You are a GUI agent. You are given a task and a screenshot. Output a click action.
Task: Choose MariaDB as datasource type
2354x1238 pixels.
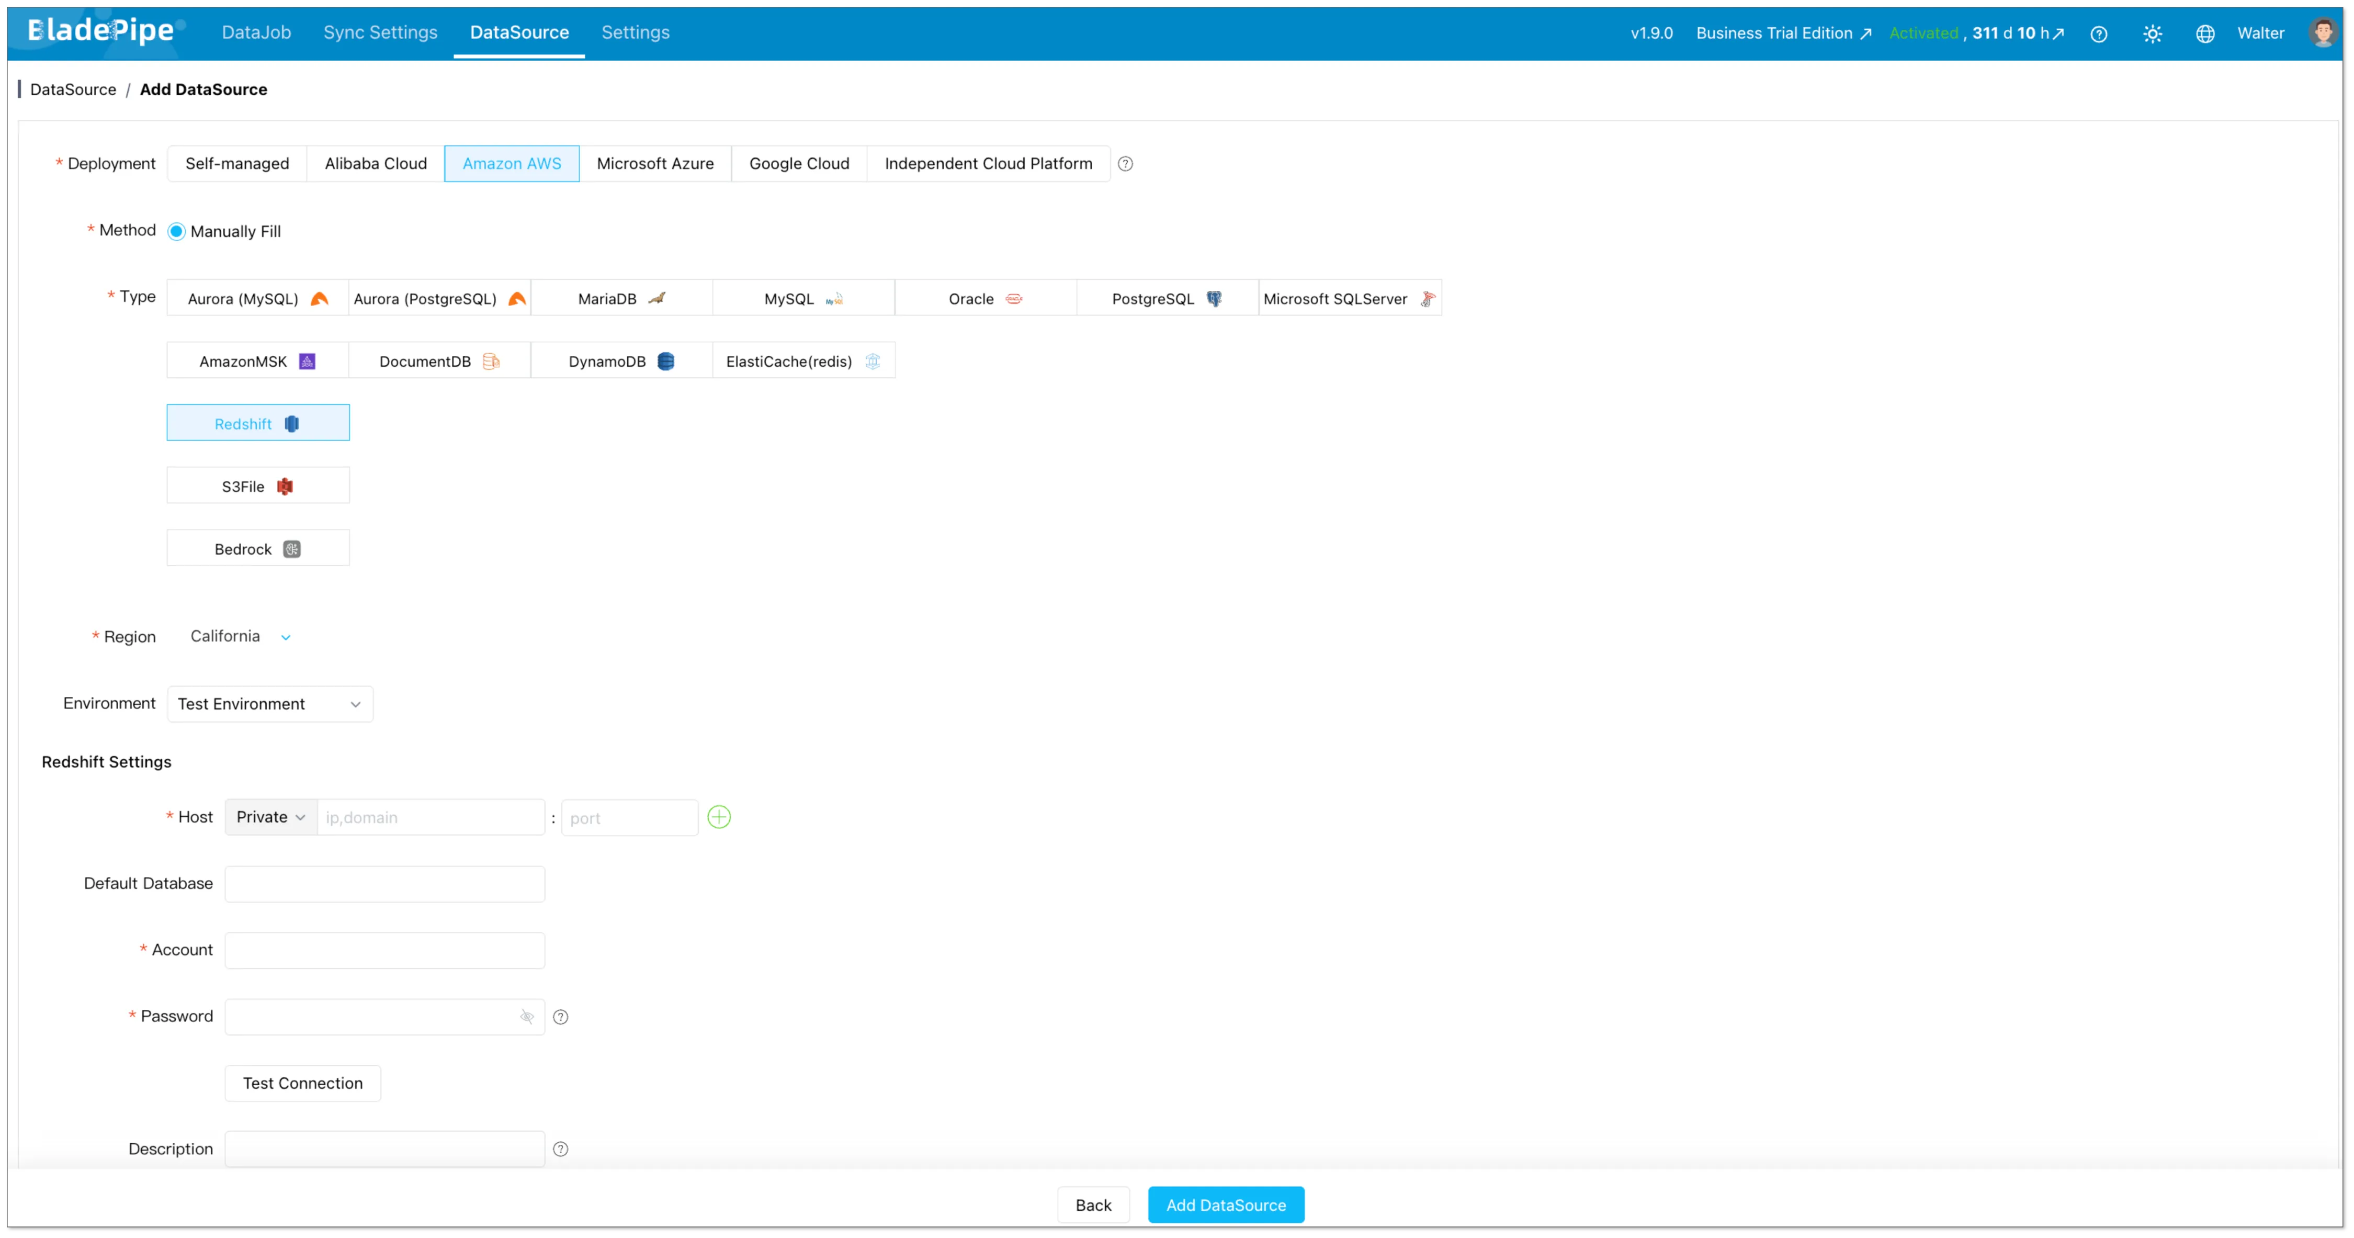(621, 299)
